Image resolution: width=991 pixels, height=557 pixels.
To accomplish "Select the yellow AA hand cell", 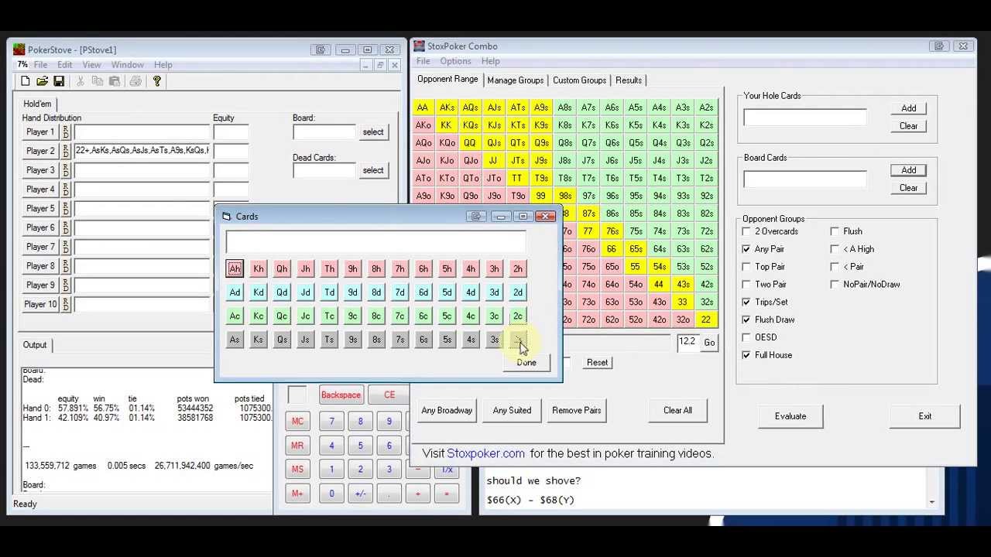I will [x=423, y=108].
